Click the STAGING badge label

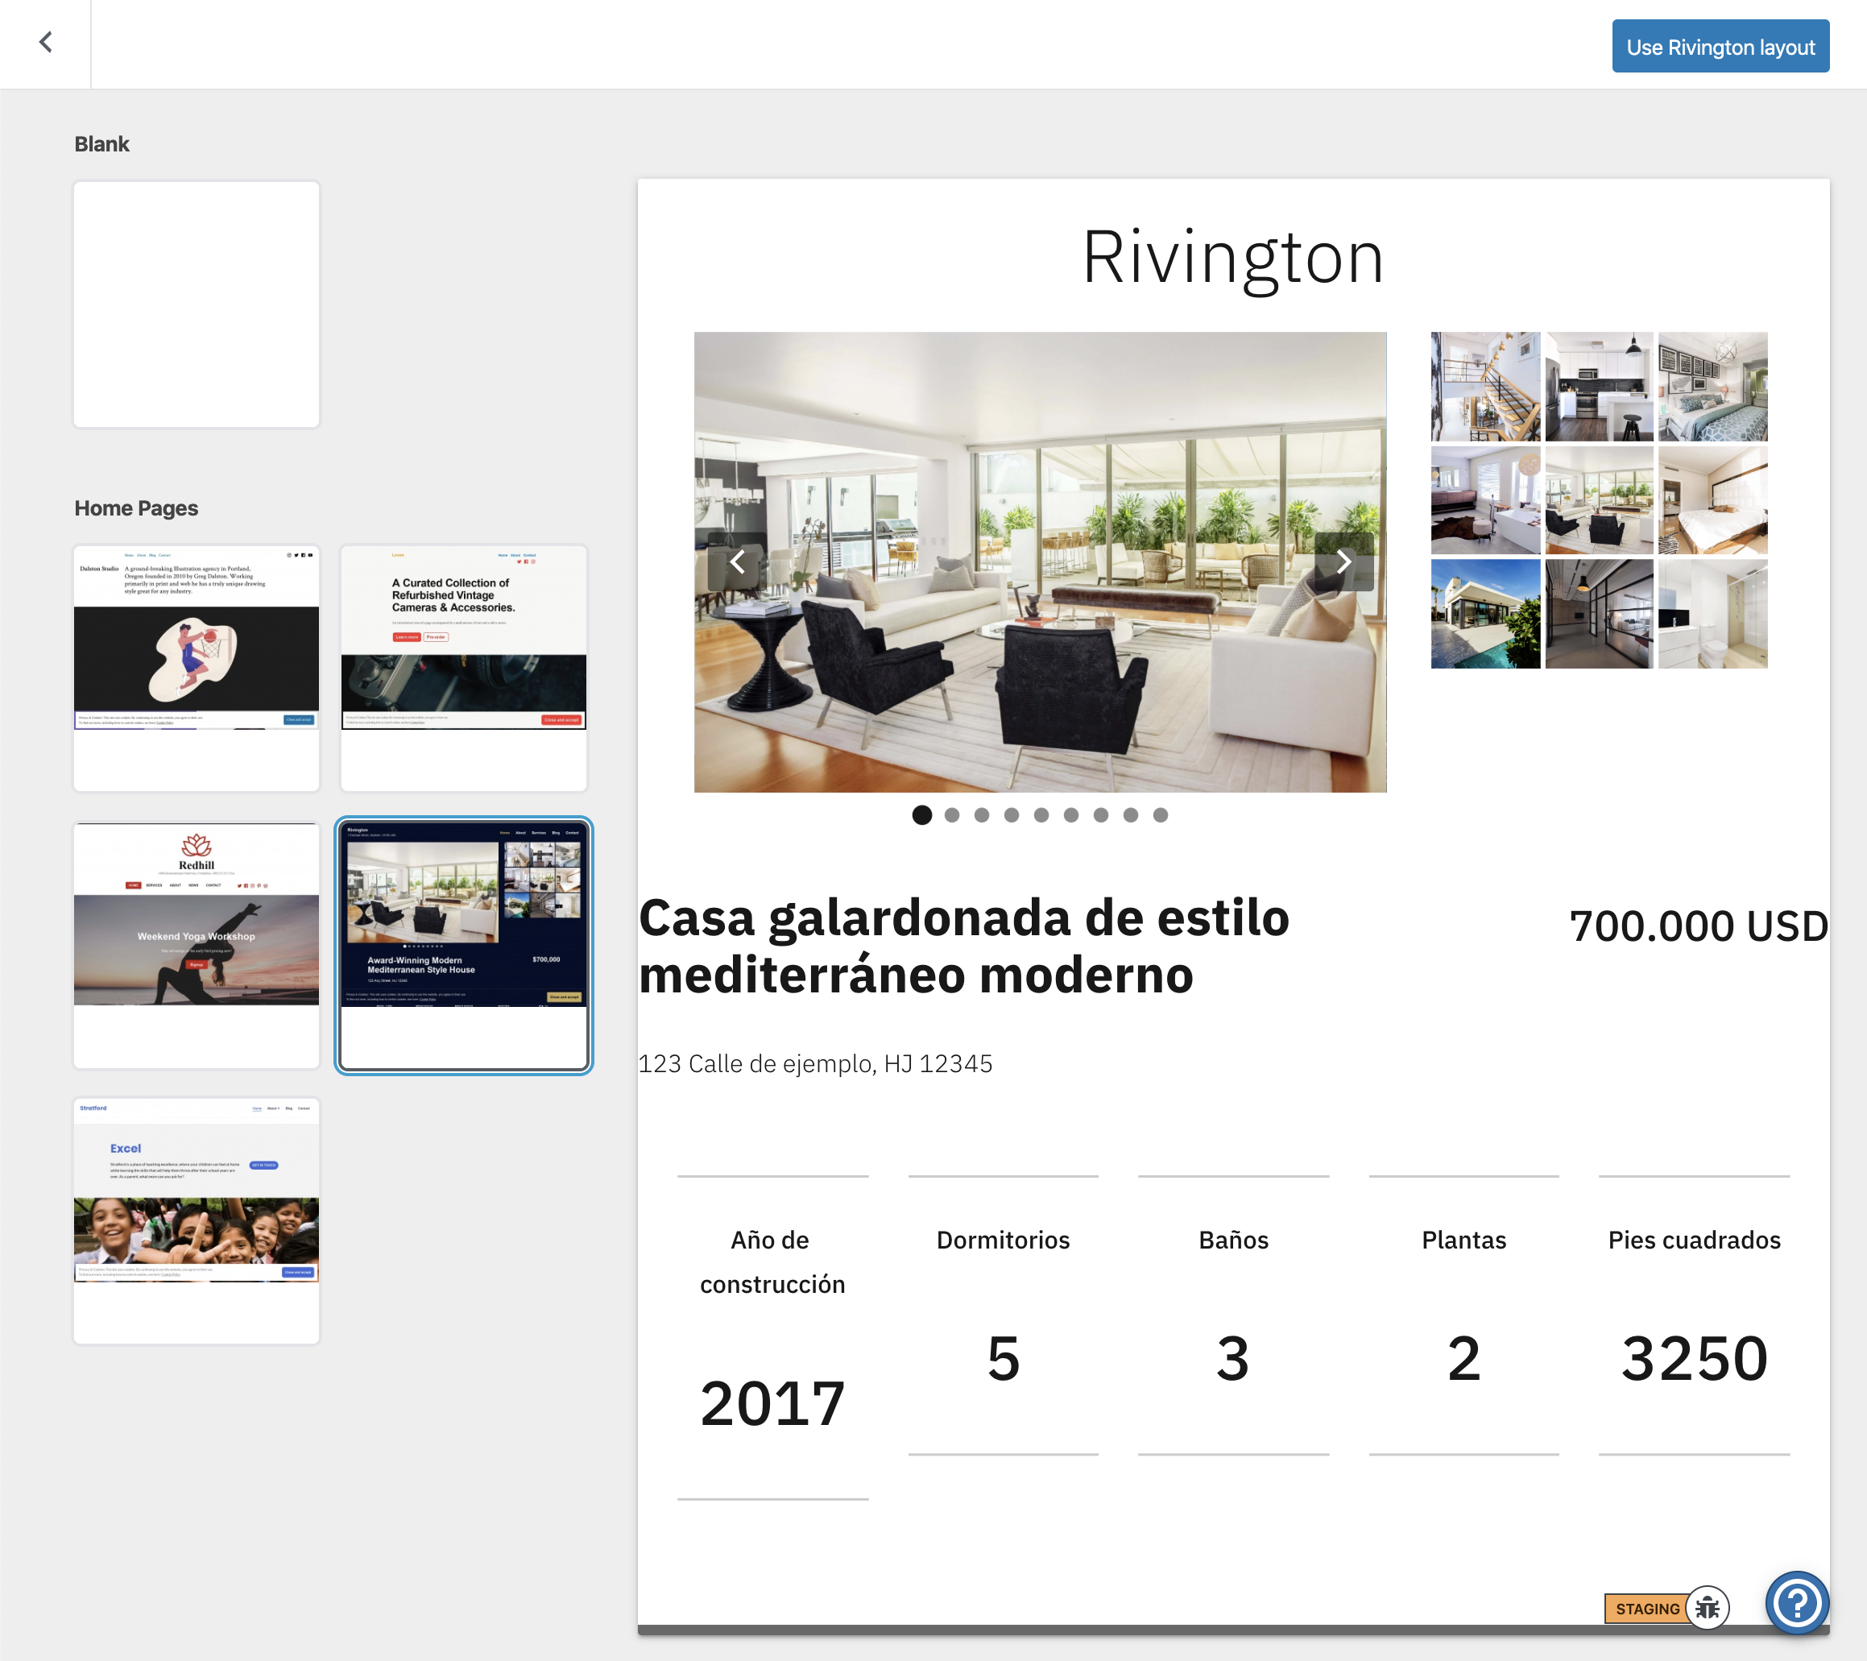point(1646,1609)
